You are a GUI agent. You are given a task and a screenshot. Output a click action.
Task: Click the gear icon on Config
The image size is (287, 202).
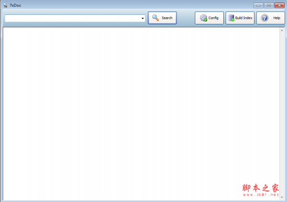click(x=203, y=18)
